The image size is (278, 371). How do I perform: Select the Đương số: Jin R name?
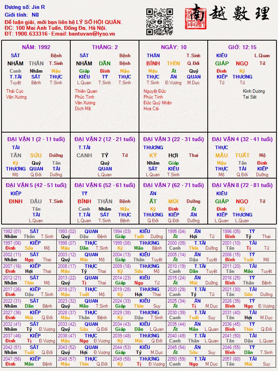tap(25, 7)
